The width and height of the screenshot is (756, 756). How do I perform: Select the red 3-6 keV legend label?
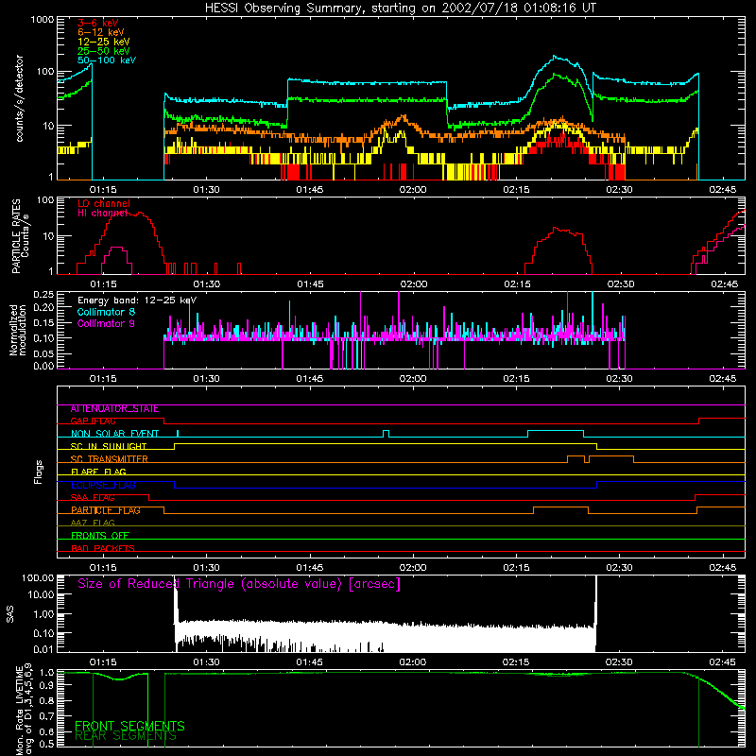point(98,23)
